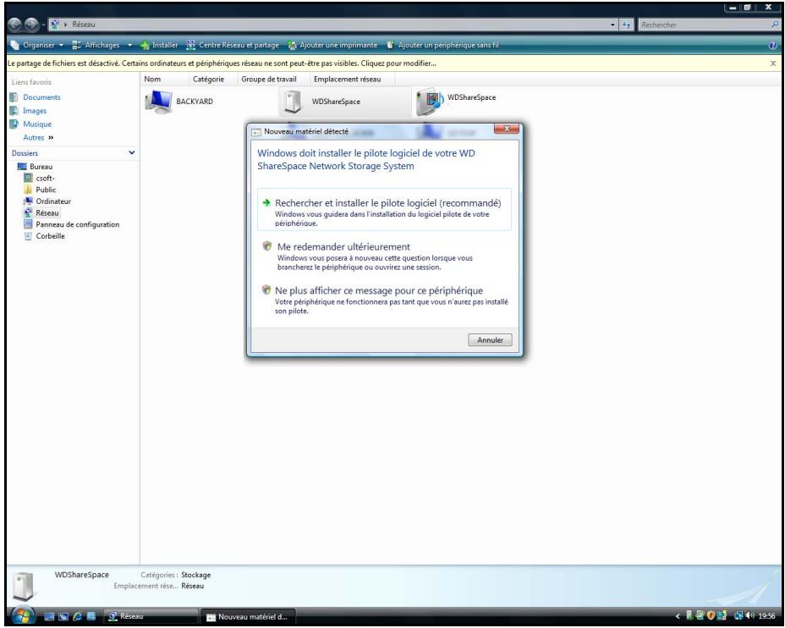Open the help icon in the toolbar
The height and width of the screenshot is (628, 785).
[x=772, y=45]
